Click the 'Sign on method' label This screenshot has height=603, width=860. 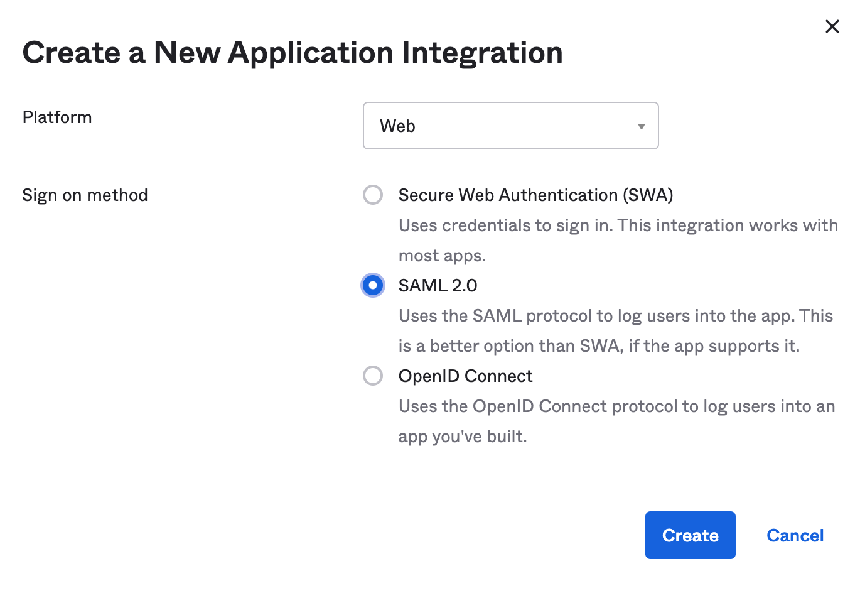85,195
